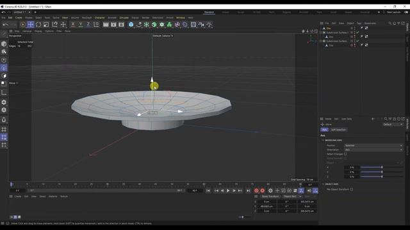Open the Spline pen tool icon

click(x=139, y=24)
